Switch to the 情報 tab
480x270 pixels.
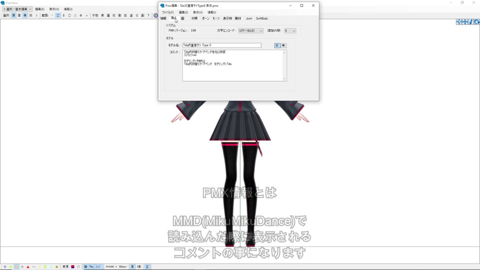163,18
